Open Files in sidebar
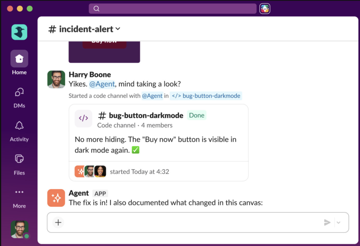 pos(19,165)
